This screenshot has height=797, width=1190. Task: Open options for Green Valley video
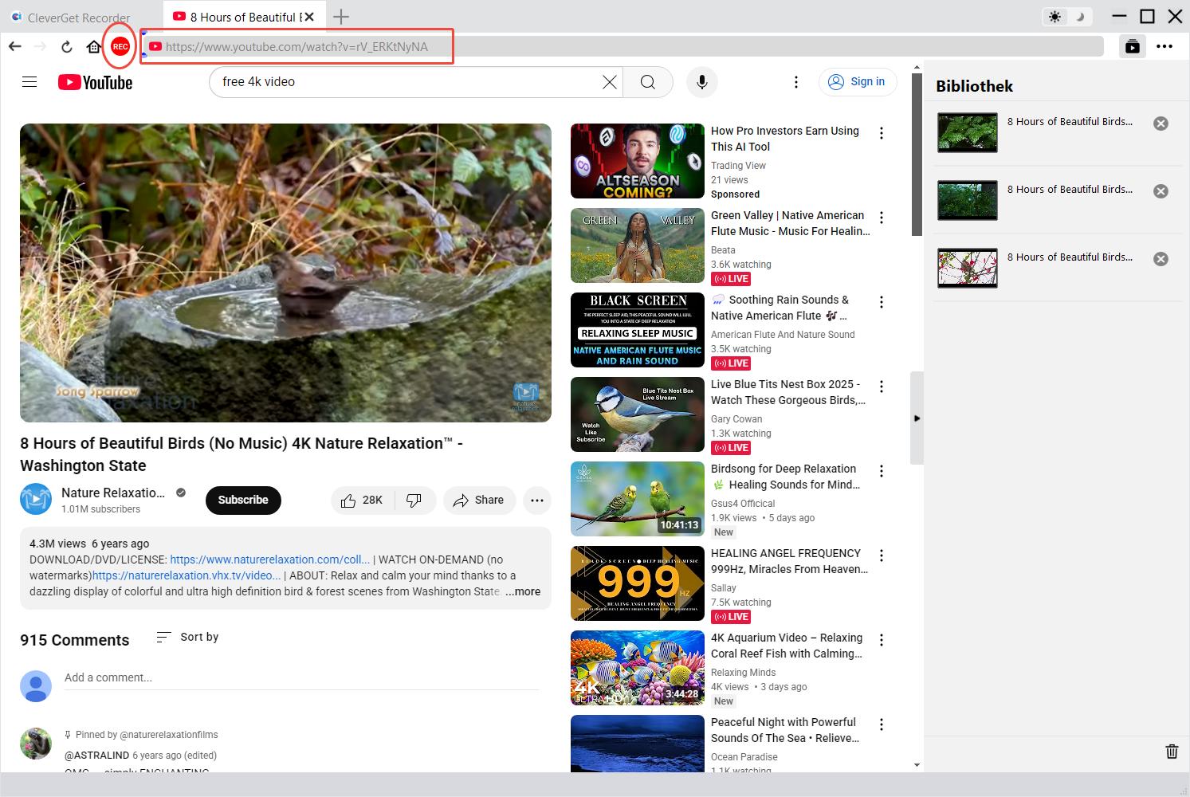coord(882,218)
